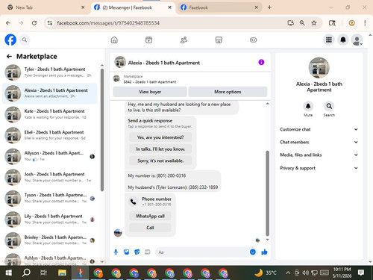
Task: Open Kate's 2beds 1 bath Apartment conversation
Action: coord(50,114)
